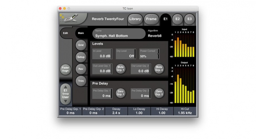Viewport: 256px width, 139px height.
Task: Select the Power Correct 50% field
Action: pos(149,54)
